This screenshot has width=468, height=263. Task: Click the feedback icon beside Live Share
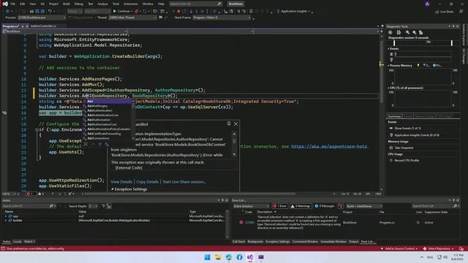pyautogui.click(x=461, y=12)
